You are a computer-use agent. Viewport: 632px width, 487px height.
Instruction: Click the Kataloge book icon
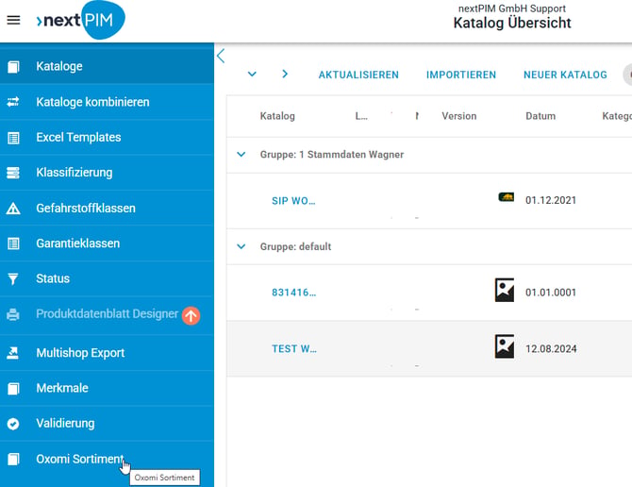(x=13, y=66)
